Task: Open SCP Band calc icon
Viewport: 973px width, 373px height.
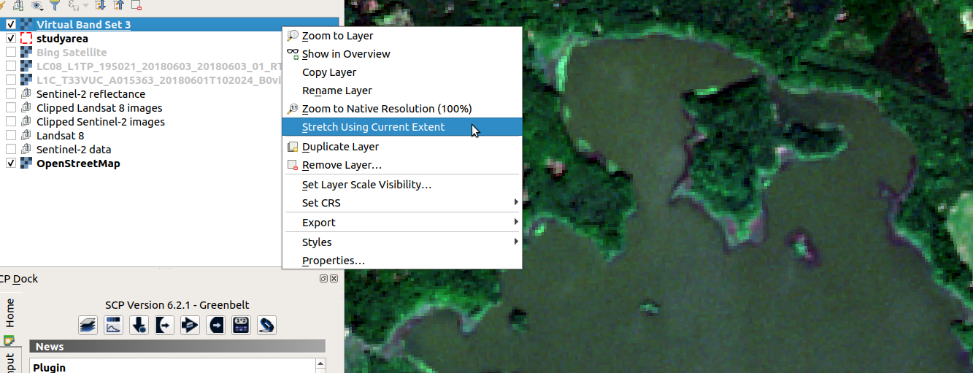Action: tap(242, 325)
